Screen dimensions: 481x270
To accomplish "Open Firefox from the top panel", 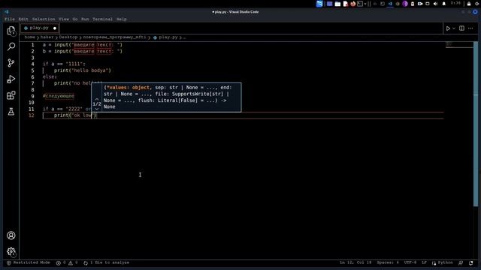I will coord(353,4).
